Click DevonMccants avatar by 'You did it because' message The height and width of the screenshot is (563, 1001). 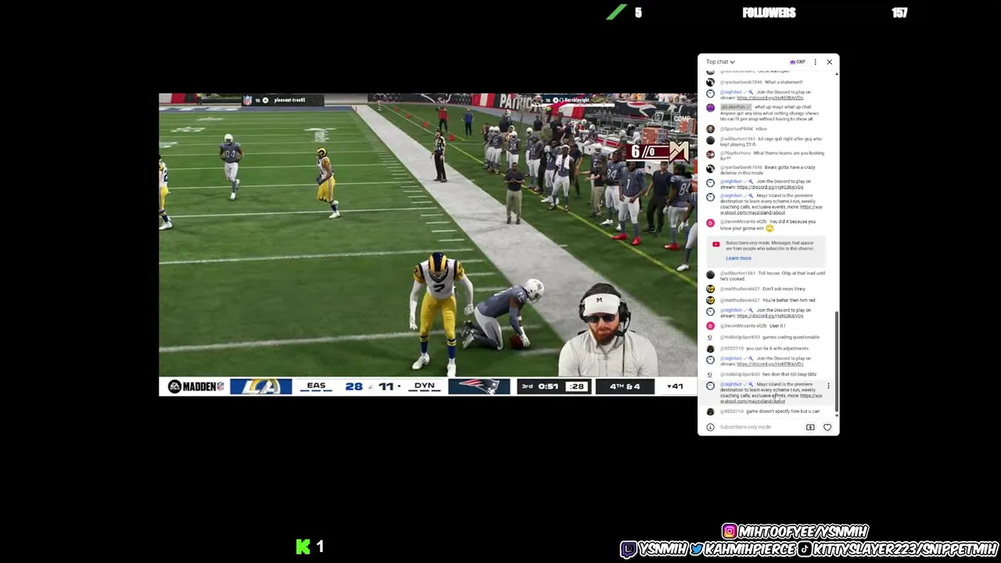pyautogui.click(x=710, y=223)
